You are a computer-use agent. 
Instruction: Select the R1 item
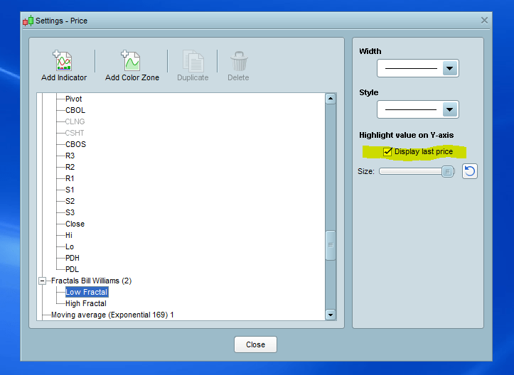pyautogui.click(x=70, y=178)
